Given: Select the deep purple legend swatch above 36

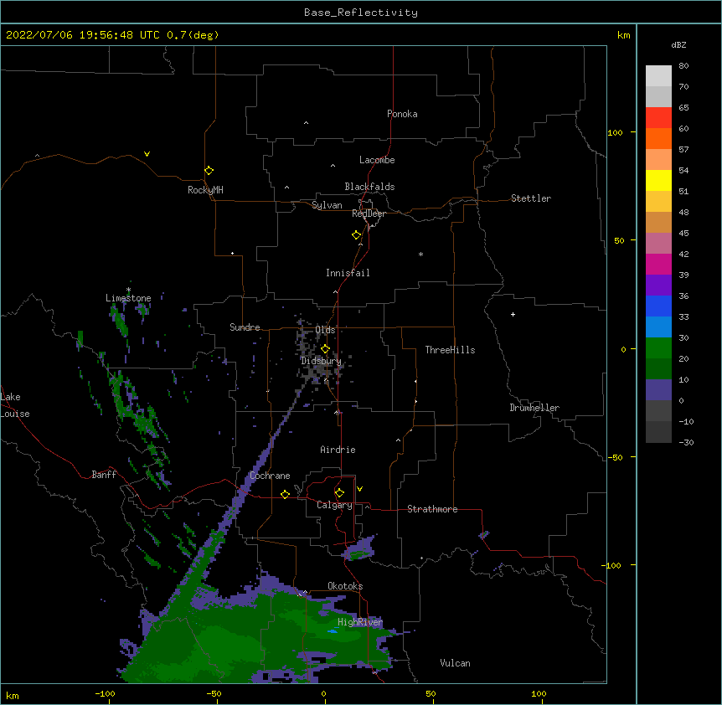Looking at the screenshot, I should [658, 286].
